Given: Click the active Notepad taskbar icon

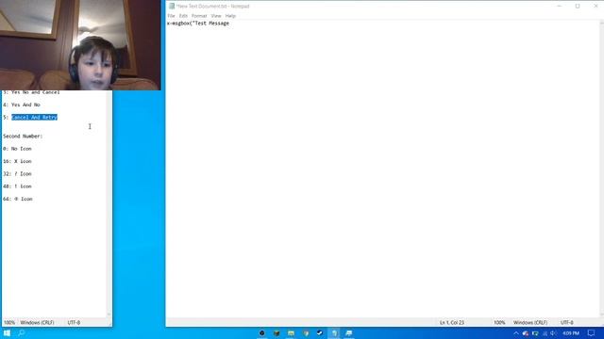Looking at the screenshot, I should pyautogui.click(x=334, y=332).
